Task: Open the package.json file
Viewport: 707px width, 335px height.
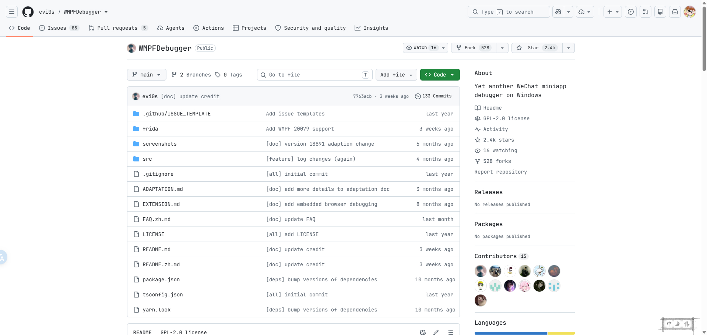Action: 161,279
